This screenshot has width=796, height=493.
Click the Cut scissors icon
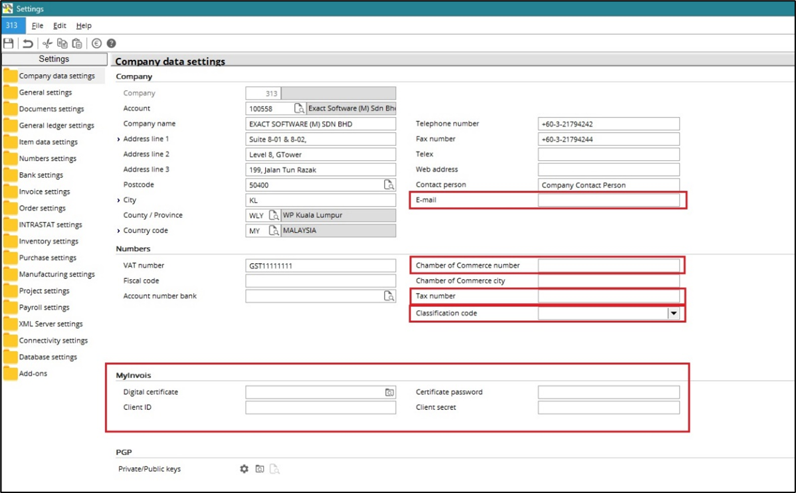(x=47, y=43)
